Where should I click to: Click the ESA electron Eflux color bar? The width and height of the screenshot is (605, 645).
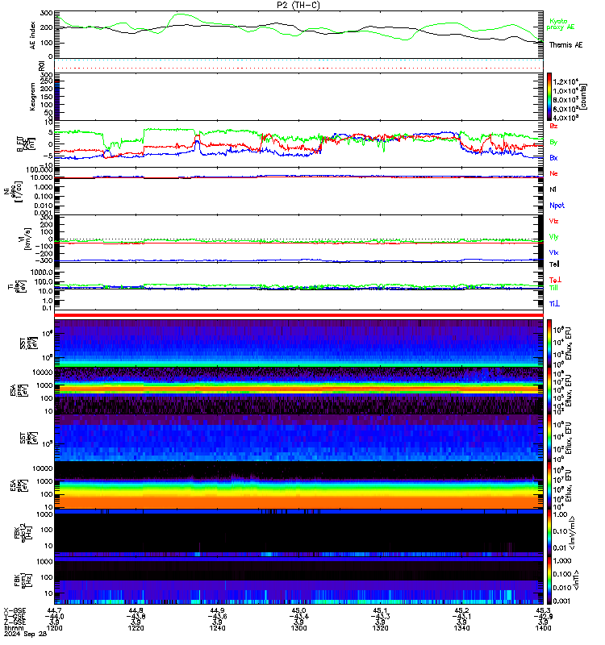click(x=549, y=485)
